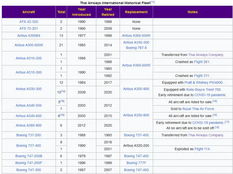Click the Aircraft column header

[29, 12]
